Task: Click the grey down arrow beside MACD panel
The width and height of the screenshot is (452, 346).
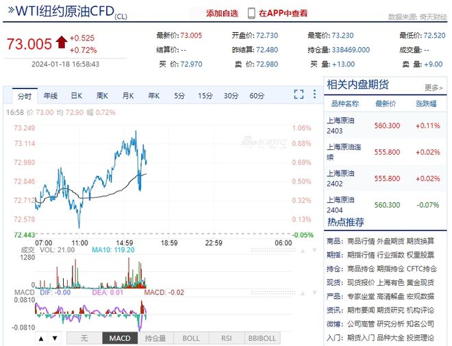Action: [x=314, y=293]
